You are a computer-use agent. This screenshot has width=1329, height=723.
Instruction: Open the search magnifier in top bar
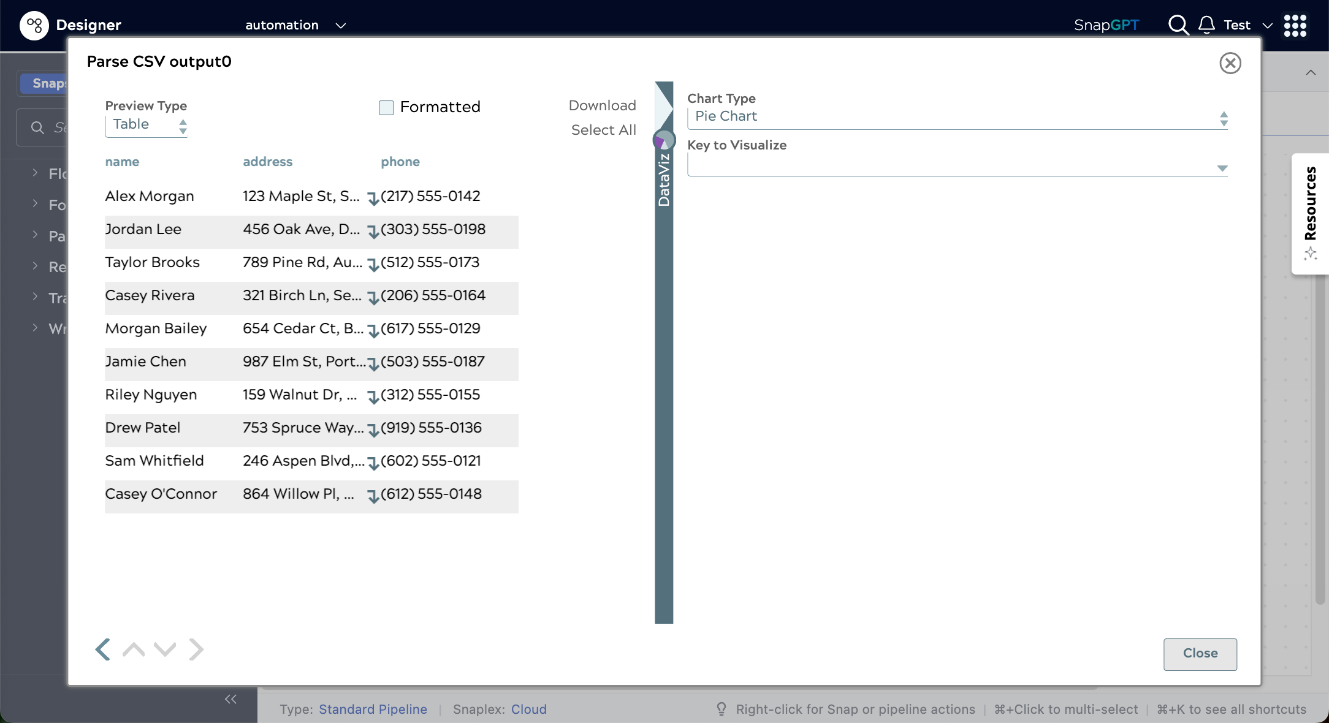pos(1178,25)
